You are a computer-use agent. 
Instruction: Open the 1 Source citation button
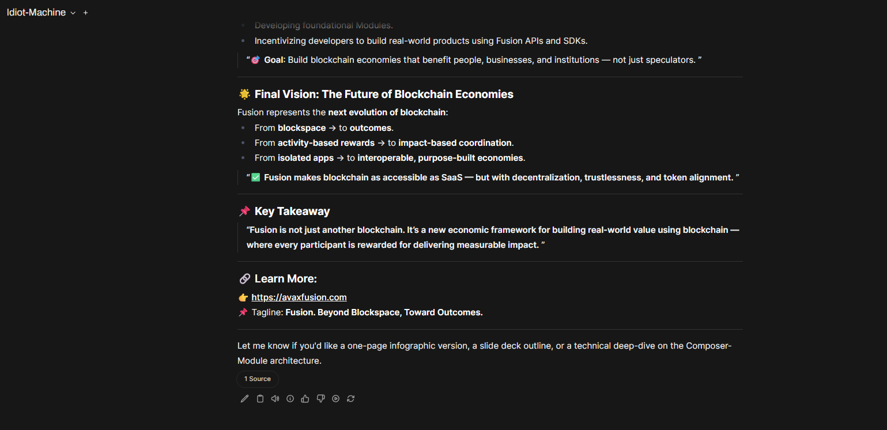[257, 379]
